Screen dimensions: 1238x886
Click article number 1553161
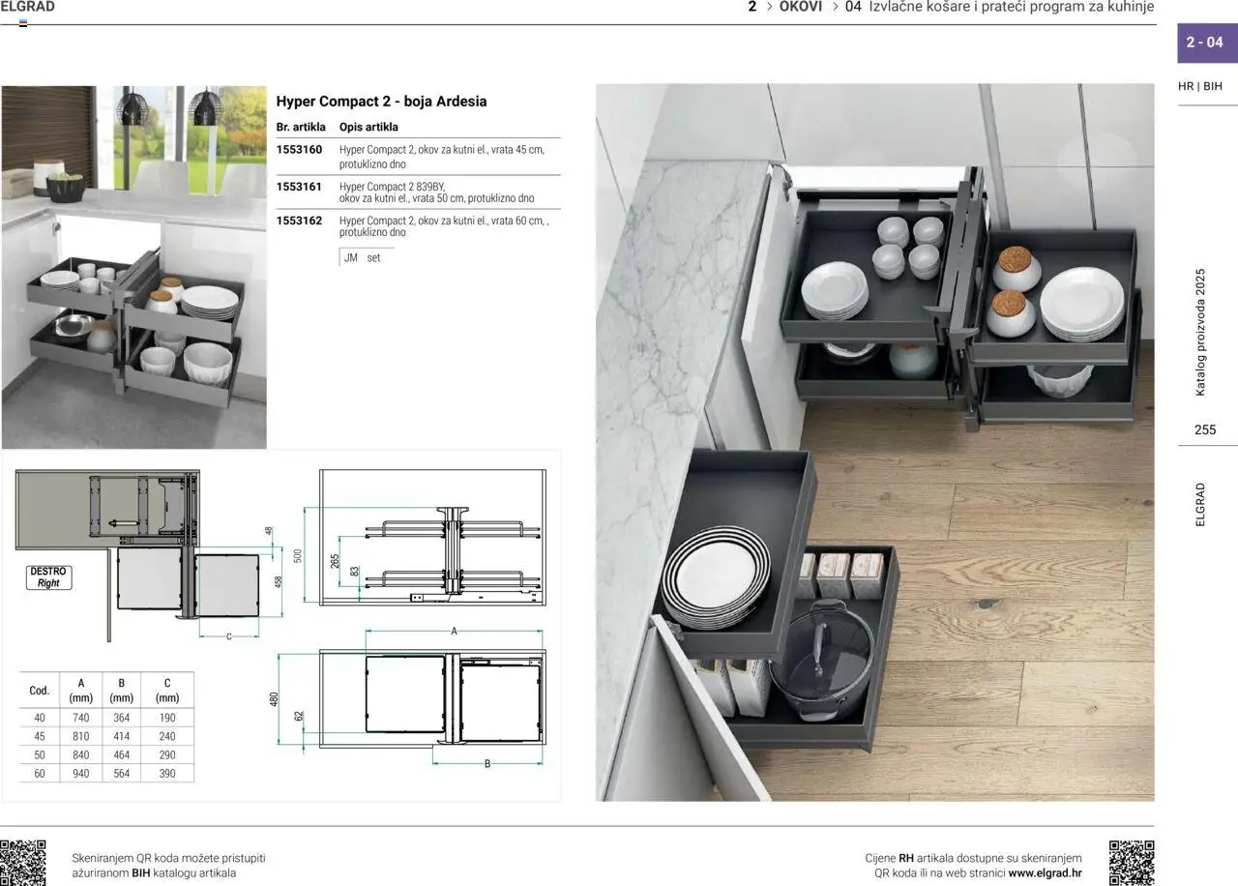pyautogui.click(x=299, y=186)
